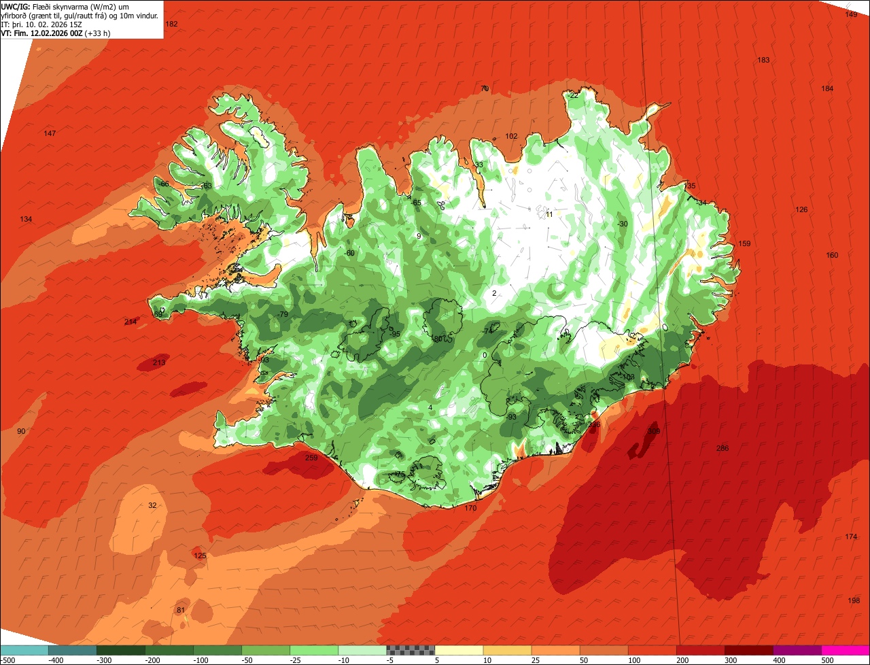Click the yellow-orange 10 to 25 legend swatch
870x665 pixels.
(506, 650)
